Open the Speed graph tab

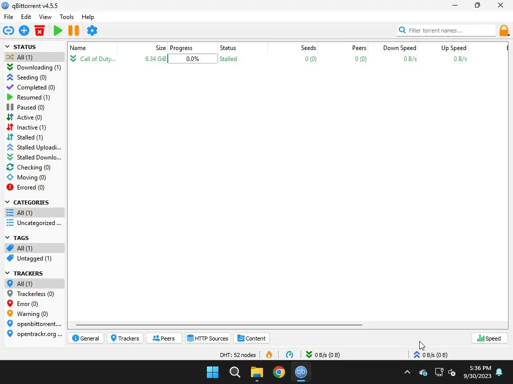click(489, 338)
